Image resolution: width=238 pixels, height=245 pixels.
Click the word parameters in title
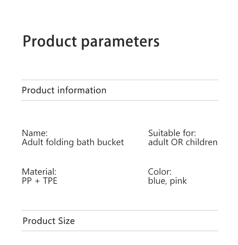121,42
